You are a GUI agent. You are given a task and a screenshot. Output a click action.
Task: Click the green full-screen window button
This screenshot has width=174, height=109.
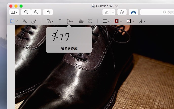pos(21,6)
